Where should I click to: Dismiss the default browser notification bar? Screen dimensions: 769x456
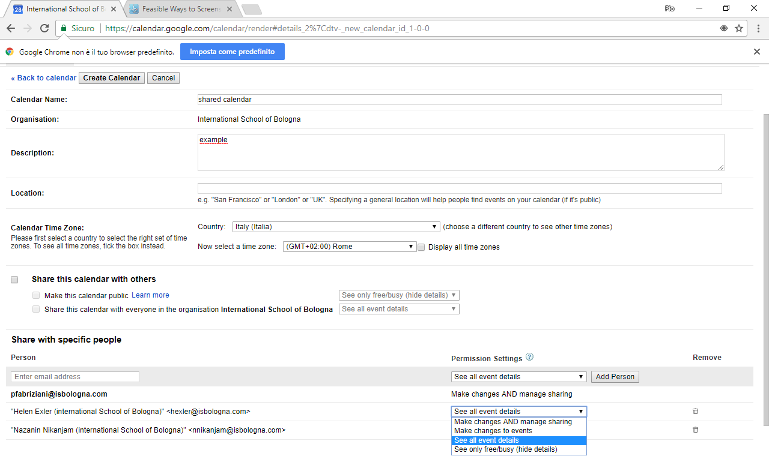[x=757, y=52]
